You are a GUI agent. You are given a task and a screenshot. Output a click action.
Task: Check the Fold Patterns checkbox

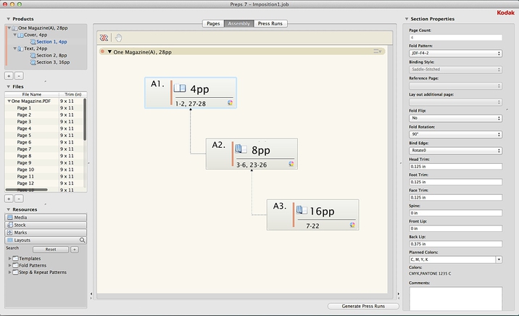coord(15,265)
